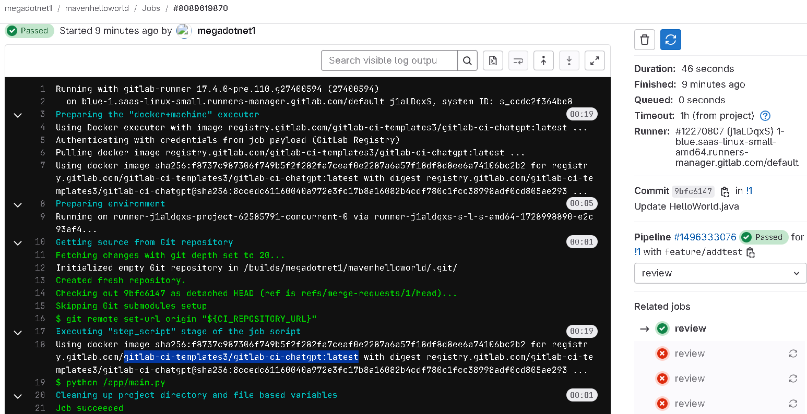
Task: Open merge request !1 next to commit
Action: [749, 191]
